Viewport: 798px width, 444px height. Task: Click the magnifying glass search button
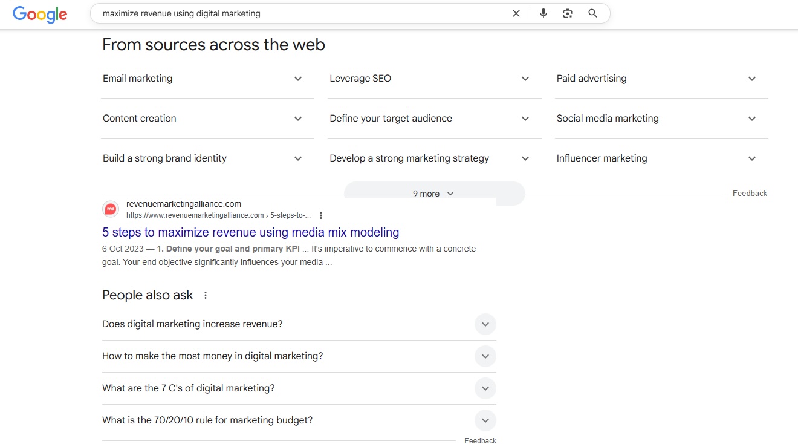pyautogui.click(x=592, y=13)
